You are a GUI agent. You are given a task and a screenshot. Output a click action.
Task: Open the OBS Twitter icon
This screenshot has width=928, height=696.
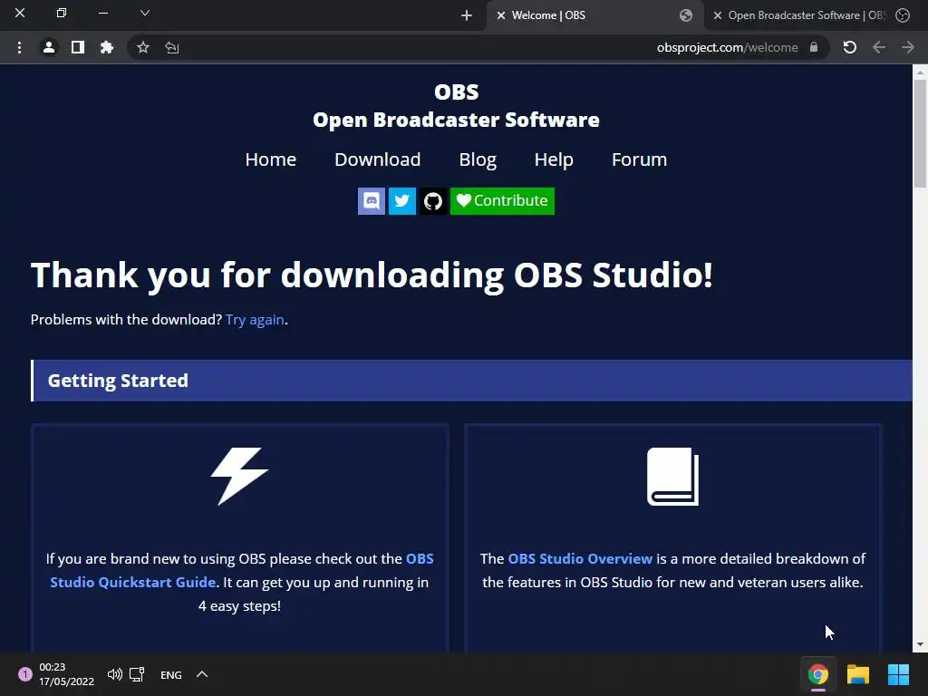(401, 201)
